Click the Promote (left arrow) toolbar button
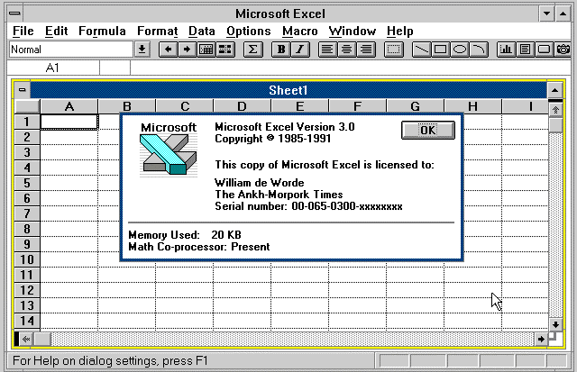The image size is (577, 372). 169,50
